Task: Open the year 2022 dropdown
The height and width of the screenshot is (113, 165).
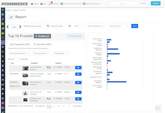Action: click(79, 26)
